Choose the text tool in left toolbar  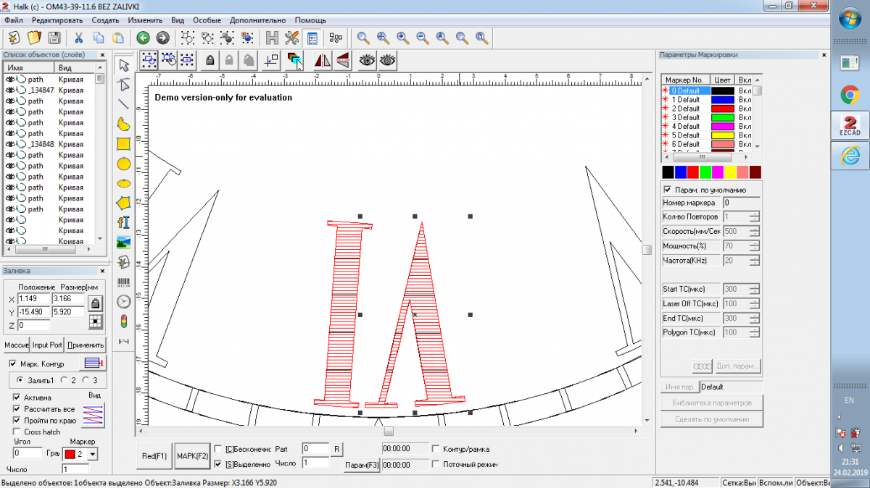coord(124,222)
